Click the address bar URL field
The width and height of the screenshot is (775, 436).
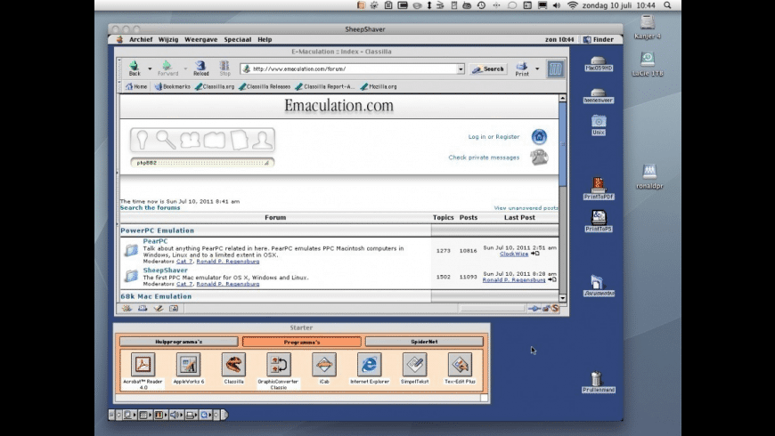[352, 69]
